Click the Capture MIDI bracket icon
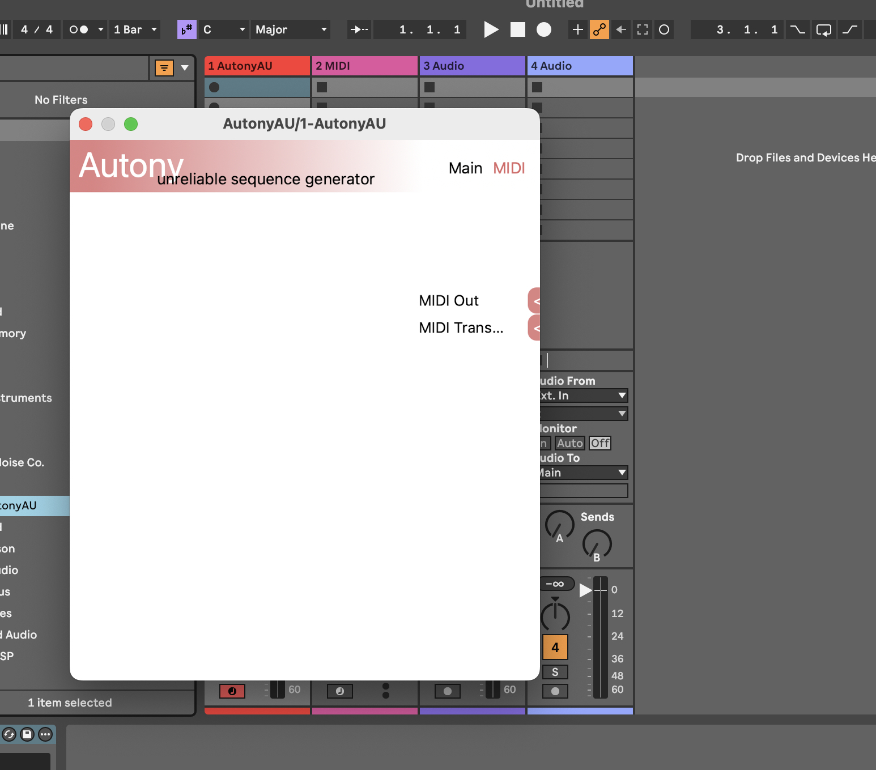Image resolution: width=876 pixels, height=770 pixels. [643, 29]
